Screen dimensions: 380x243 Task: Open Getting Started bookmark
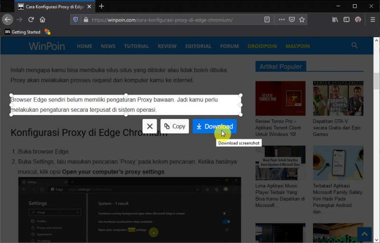23,32
